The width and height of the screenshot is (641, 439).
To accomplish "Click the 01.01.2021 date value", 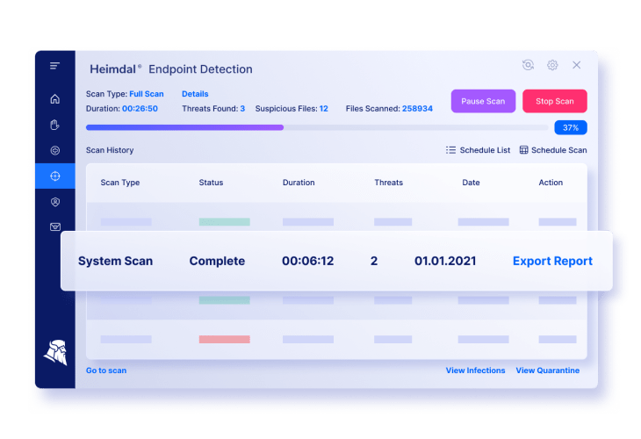I will (445, 261).
